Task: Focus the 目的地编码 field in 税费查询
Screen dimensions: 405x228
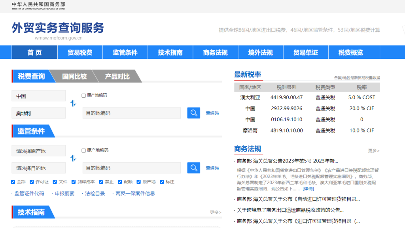Action: 132,113
